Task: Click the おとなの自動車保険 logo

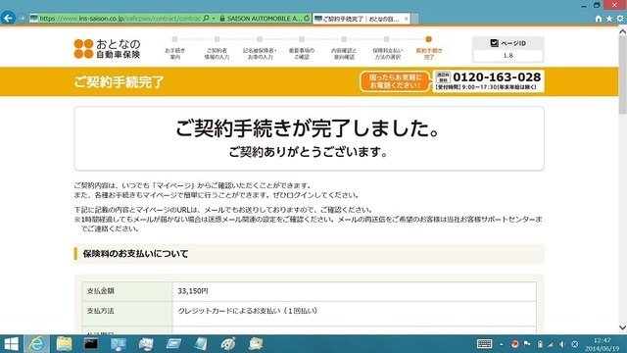Action: pos(107,49)
